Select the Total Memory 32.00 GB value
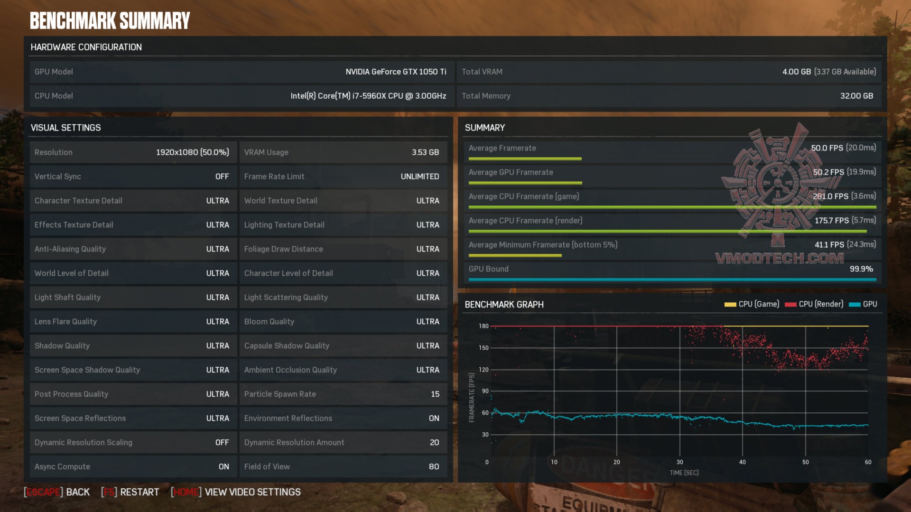Viewport: 911px width, 512px height. (x=856, y=96)
